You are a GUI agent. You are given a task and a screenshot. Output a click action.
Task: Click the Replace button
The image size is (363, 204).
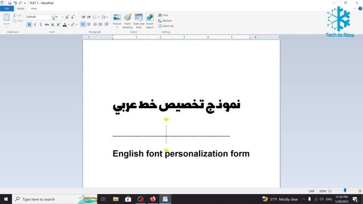pyautogui.click(x=165, y=20)
